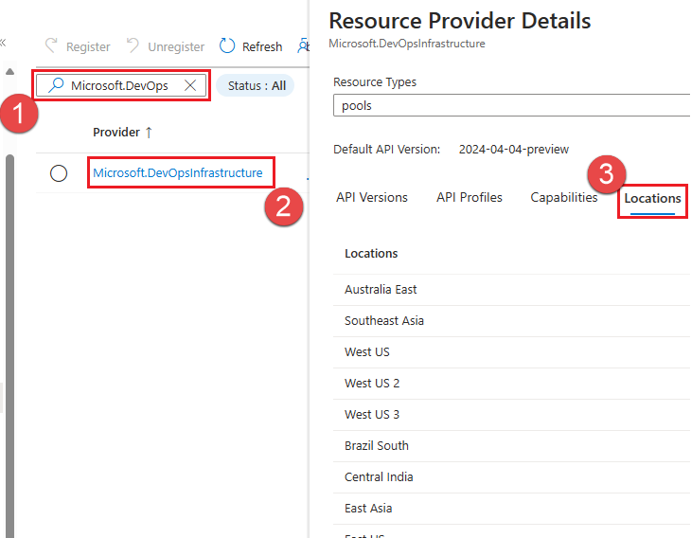
Task: Select the Locations tab
Action: (x=652, y=199)
